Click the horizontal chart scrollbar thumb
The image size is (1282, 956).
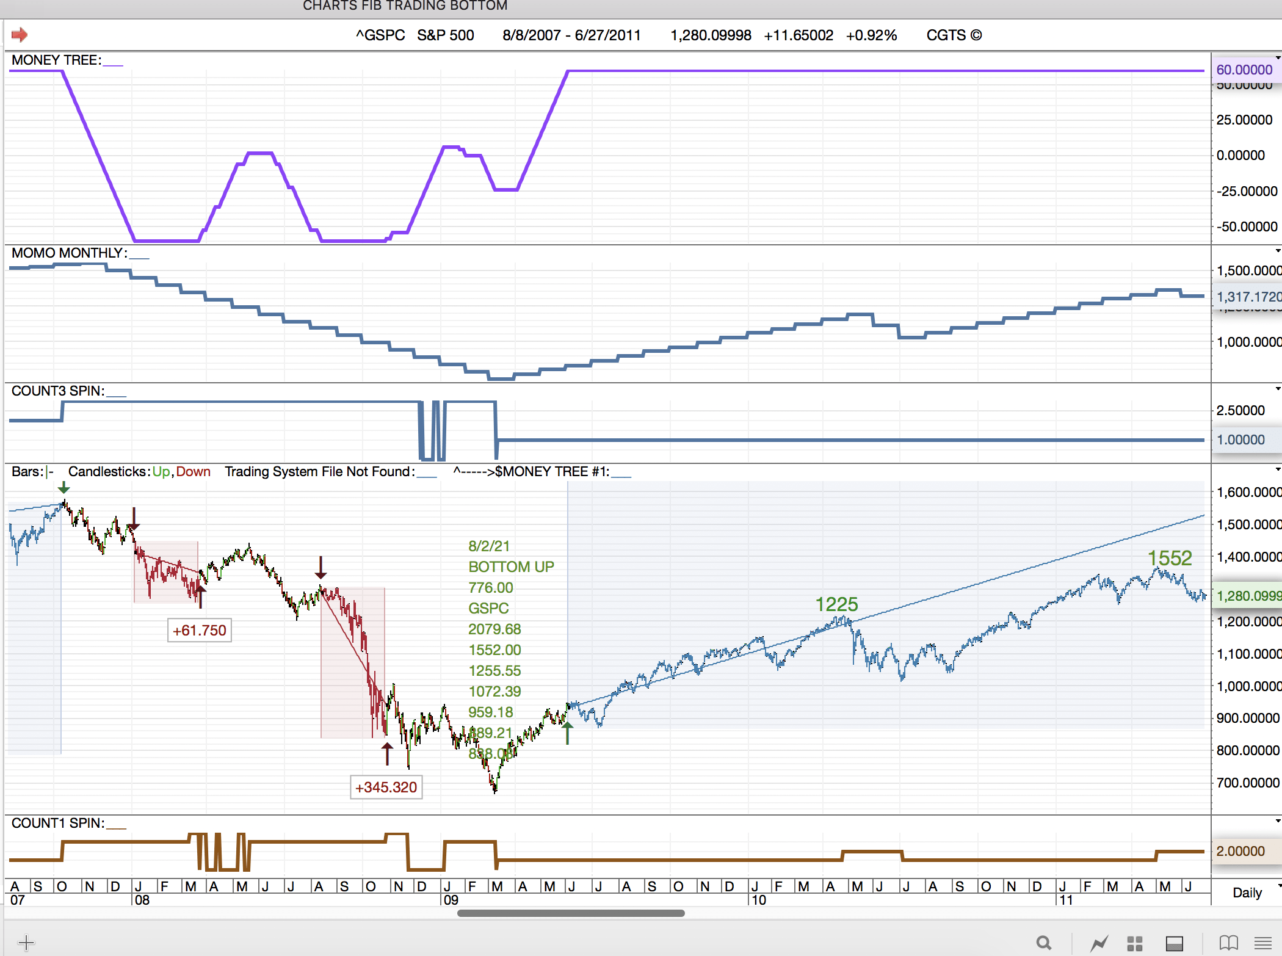(571, 913)
